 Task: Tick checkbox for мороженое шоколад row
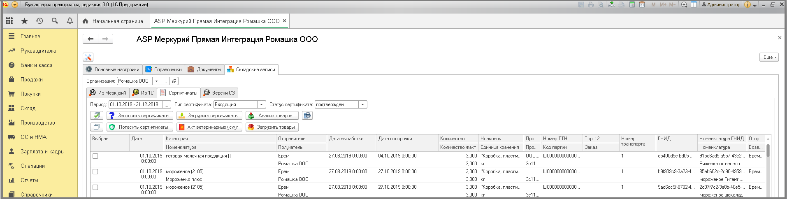[95, 187]
